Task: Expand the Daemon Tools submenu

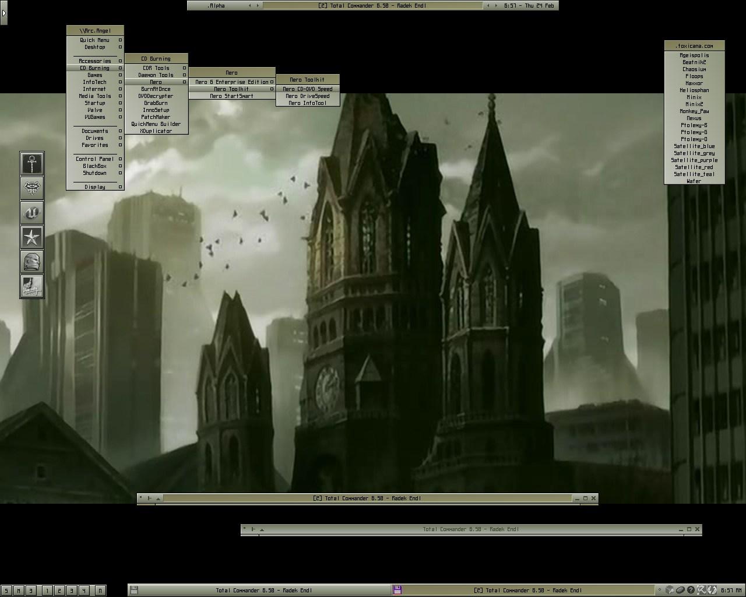Action: 156,75
